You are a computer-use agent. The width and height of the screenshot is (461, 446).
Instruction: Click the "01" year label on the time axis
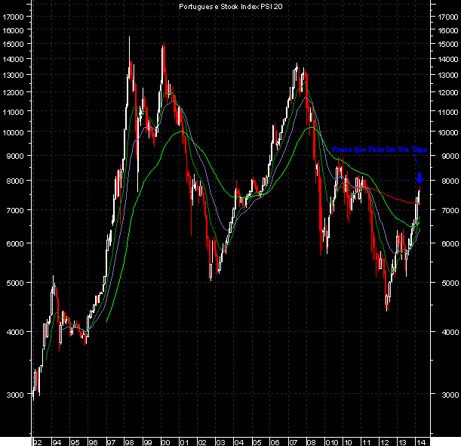coord(184,442)
